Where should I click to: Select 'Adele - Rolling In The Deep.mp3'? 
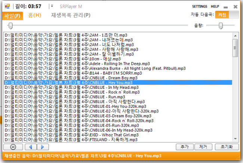(118, 64)
